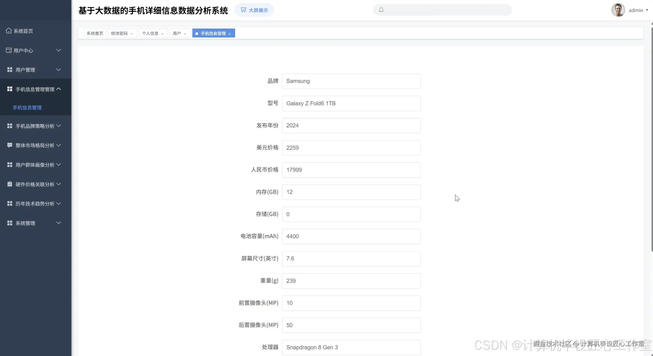This screenshot has height=356, width=653.
Task: Click the 硬件价格关联分析 clipboard icon
Action: [x=10, y=184]
